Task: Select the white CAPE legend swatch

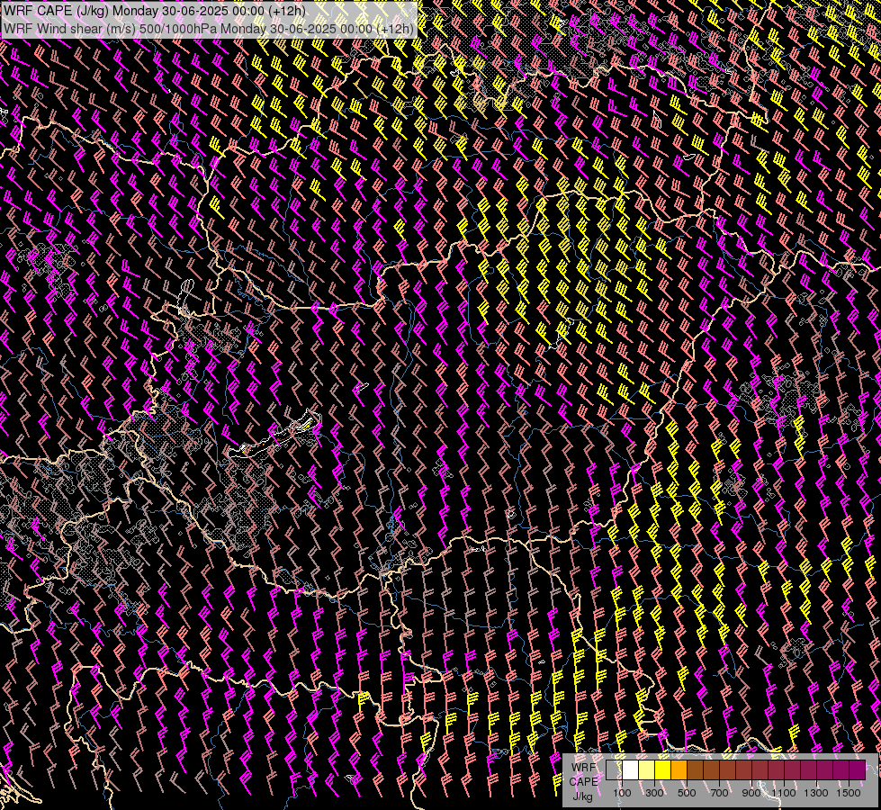Action: (631, 769)
